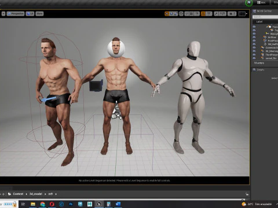Click the 'No active Level Sequencer detected' message
The width and height of the screenshot is (278, 208).
(125, 180)
